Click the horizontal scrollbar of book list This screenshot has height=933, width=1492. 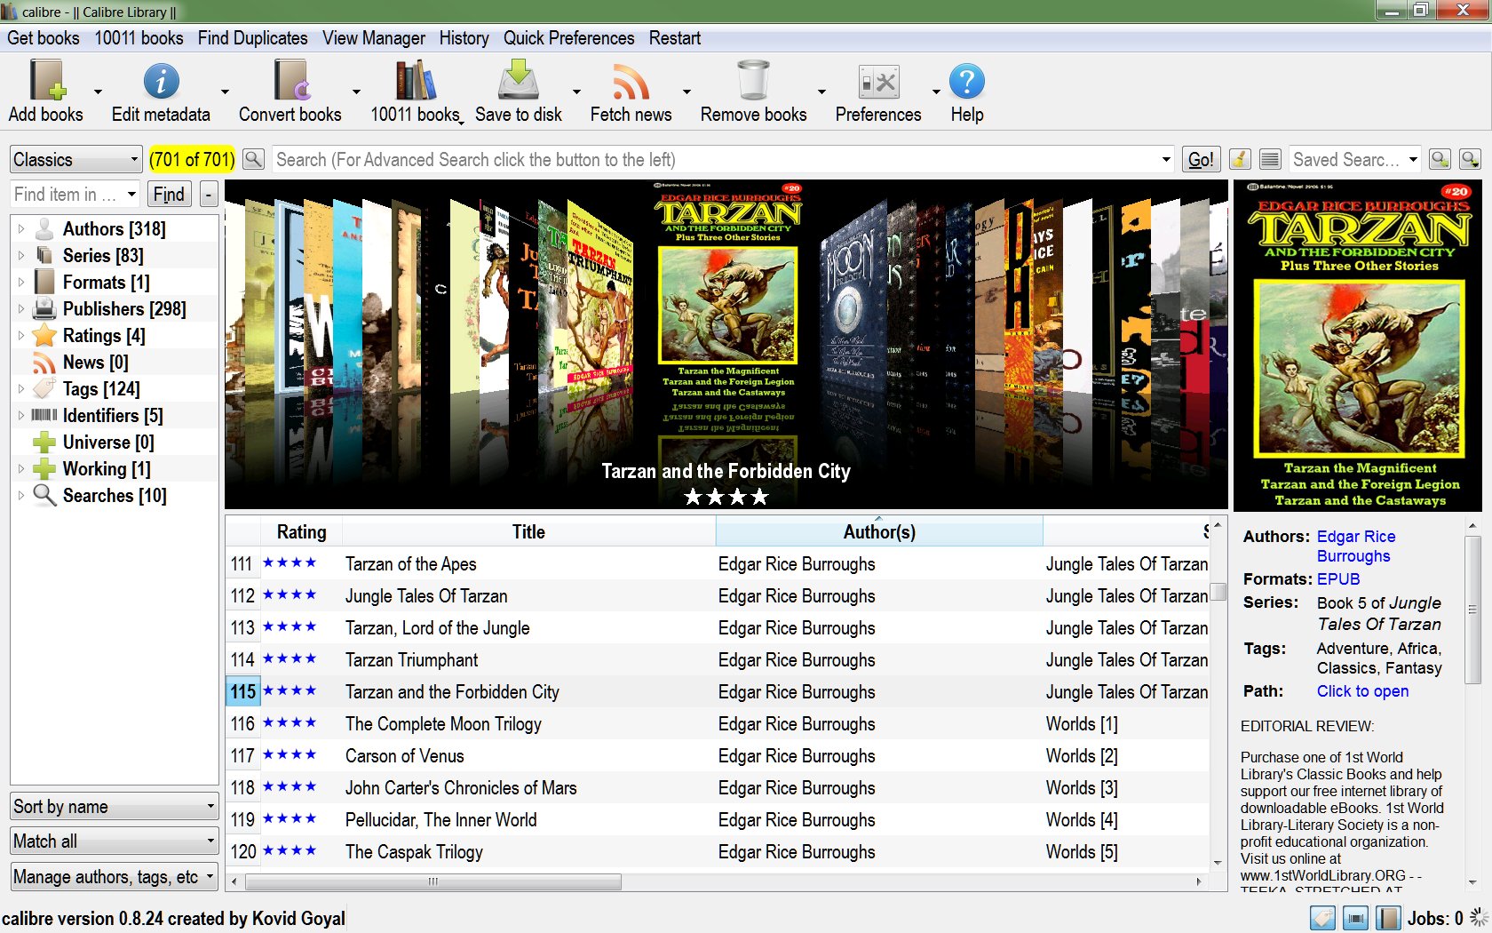tap(433, 881)
